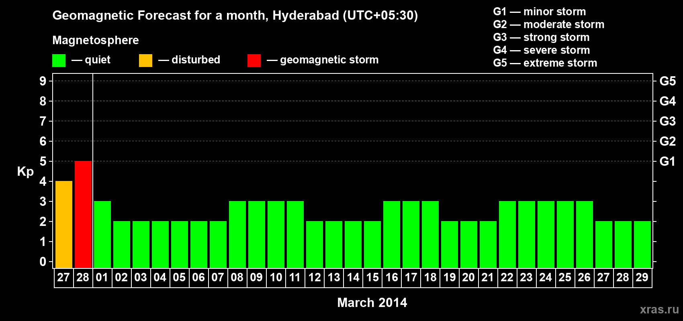Click date label 03 below the chart
This screenshot has width=683, height=321.
(141, 277)
